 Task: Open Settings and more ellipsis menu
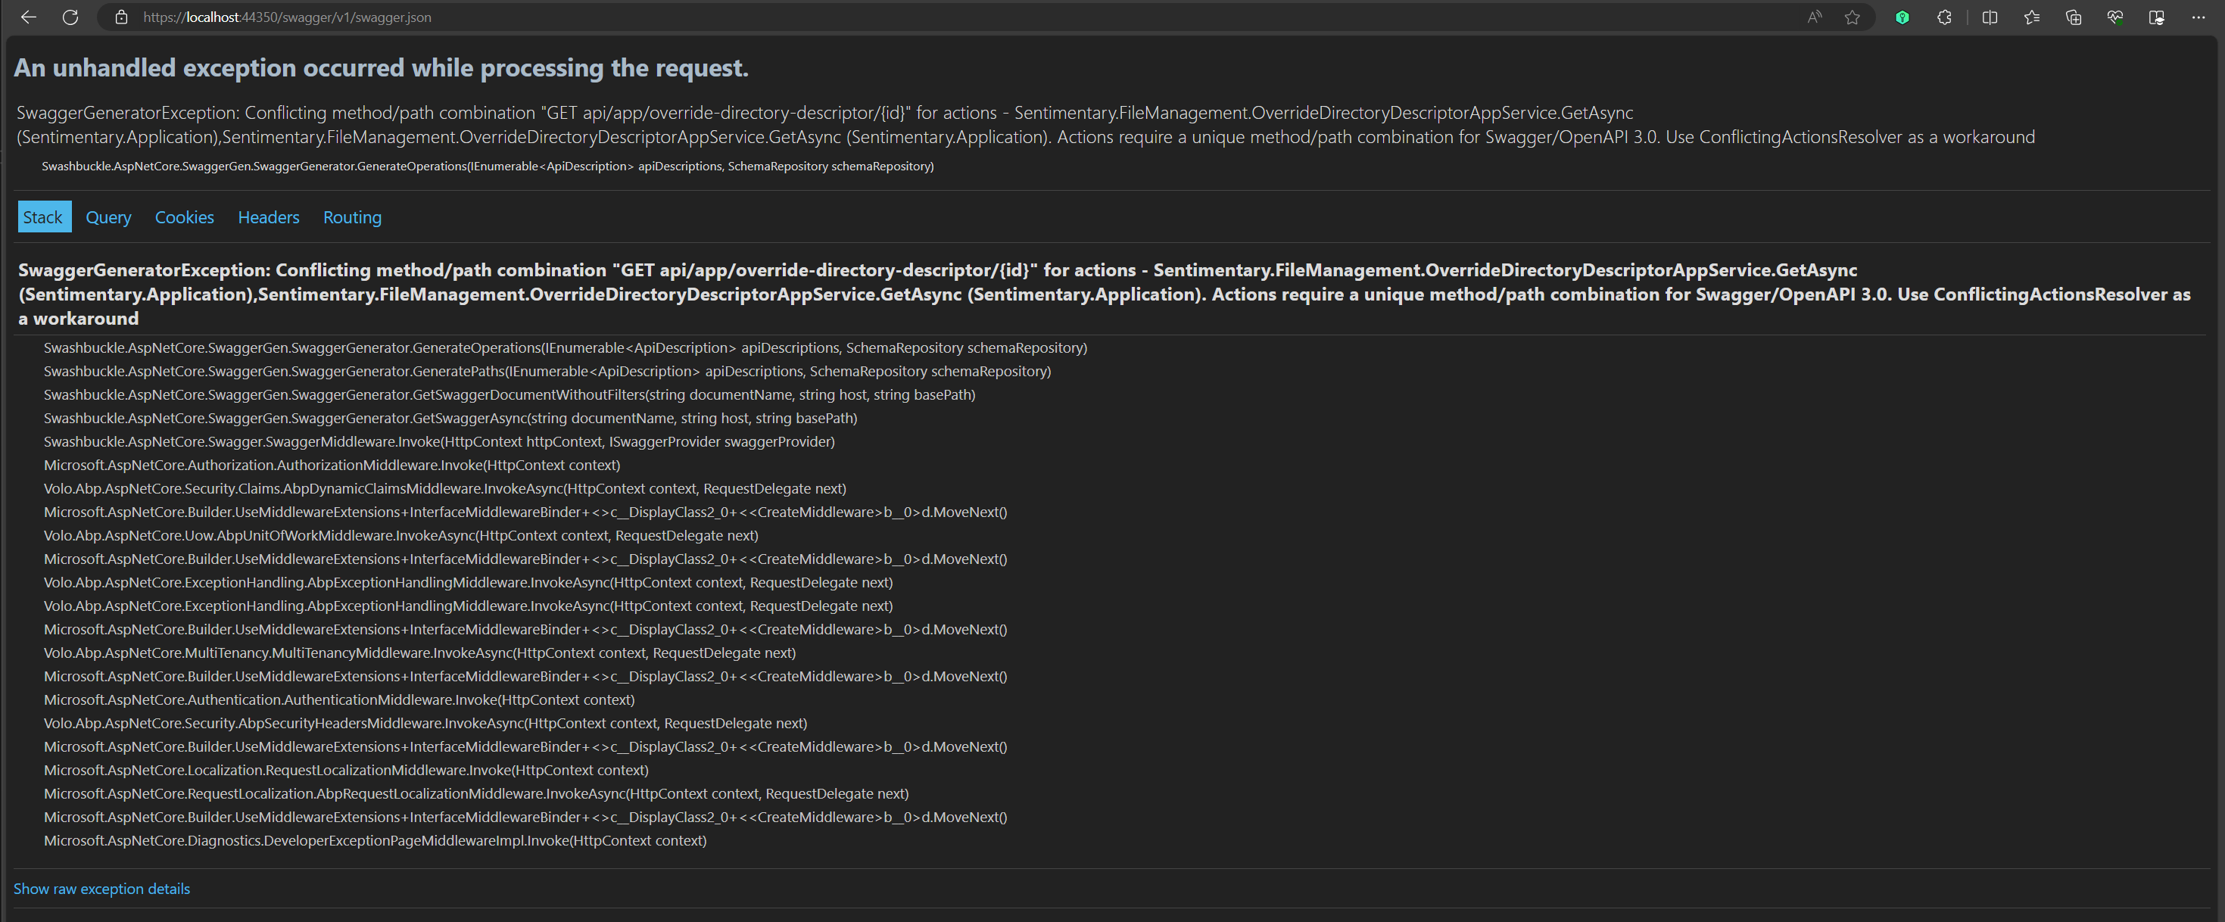pyautogui.click(x=2197, y=17)
